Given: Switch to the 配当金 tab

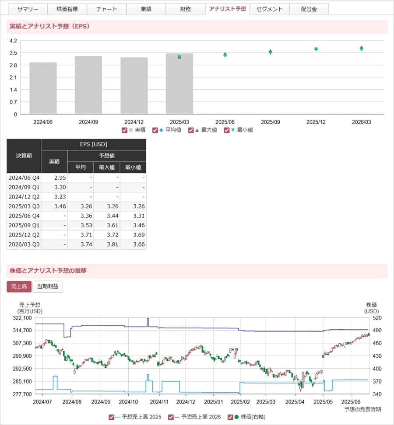Looking at the screenshot, I should [309, 9].
